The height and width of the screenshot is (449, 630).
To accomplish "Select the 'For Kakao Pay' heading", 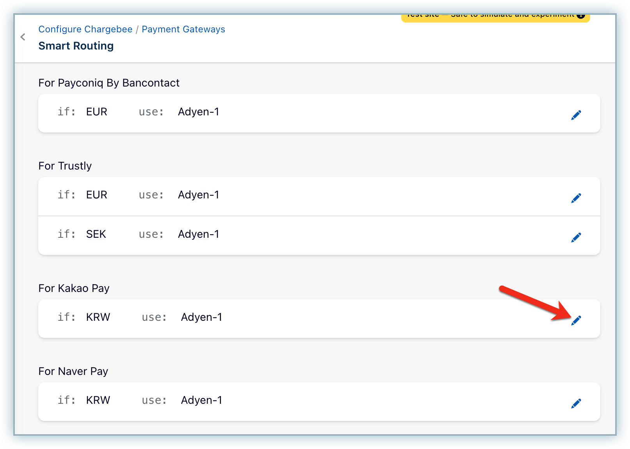I will [x=74, y=288].
